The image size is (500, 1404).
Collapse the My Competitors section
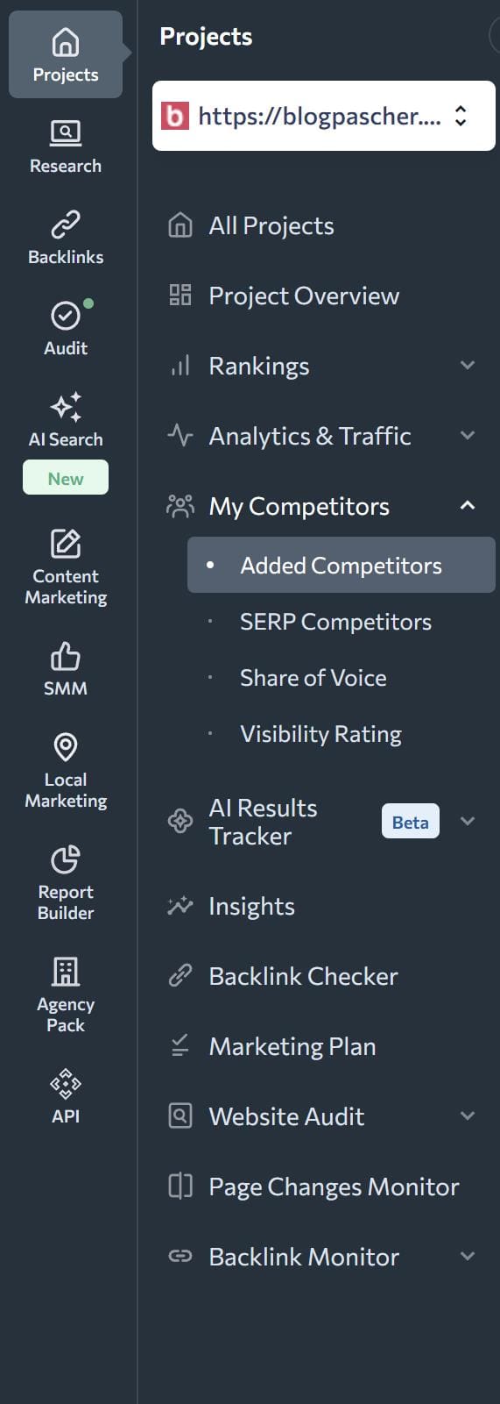click(468, 506)
